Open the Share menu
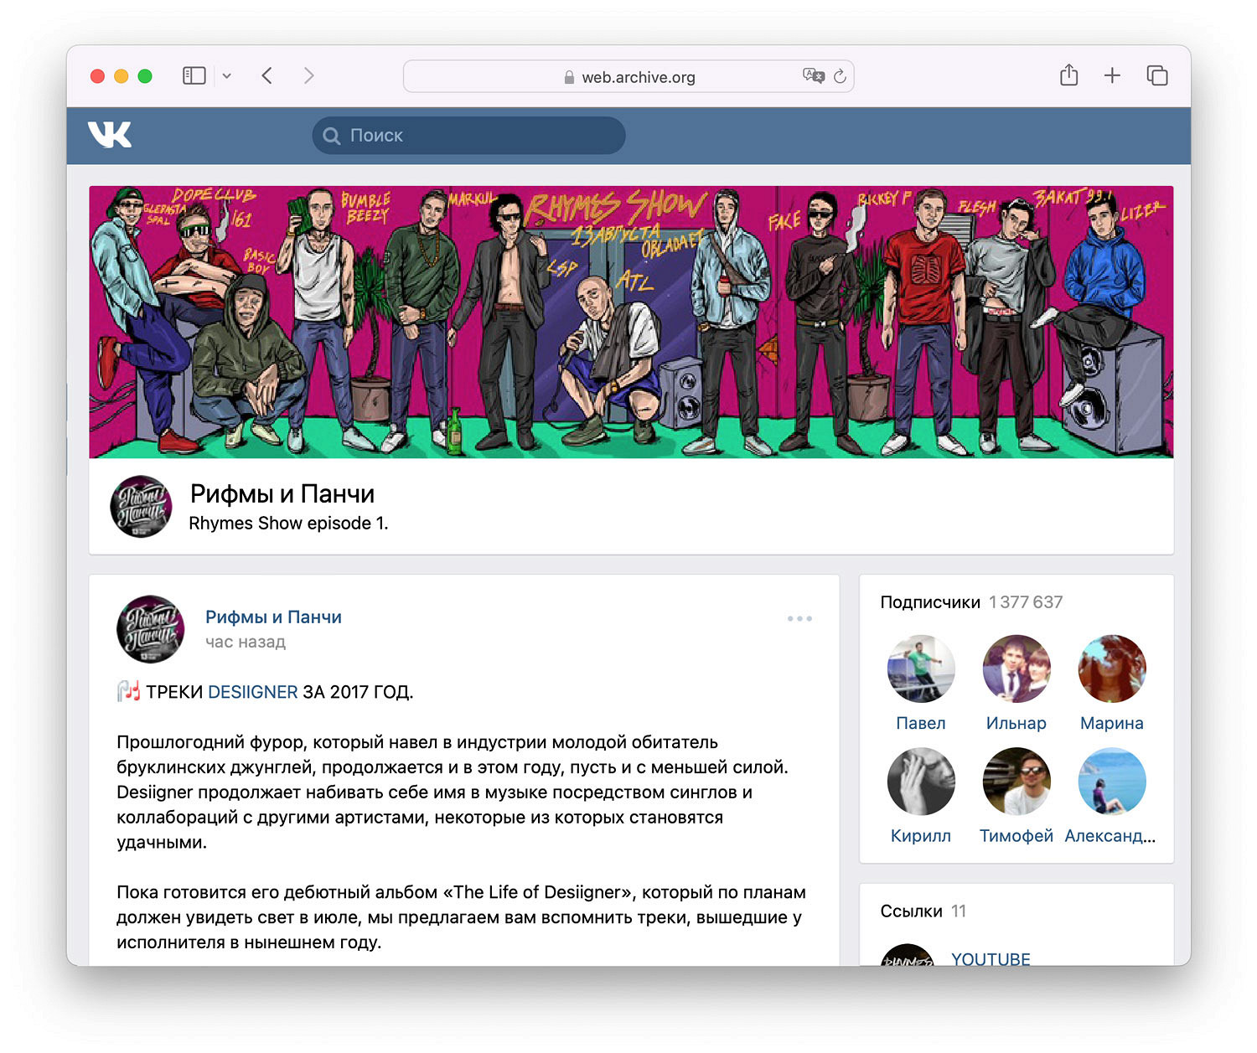1257x1053 pixels. coord(1068,76)
